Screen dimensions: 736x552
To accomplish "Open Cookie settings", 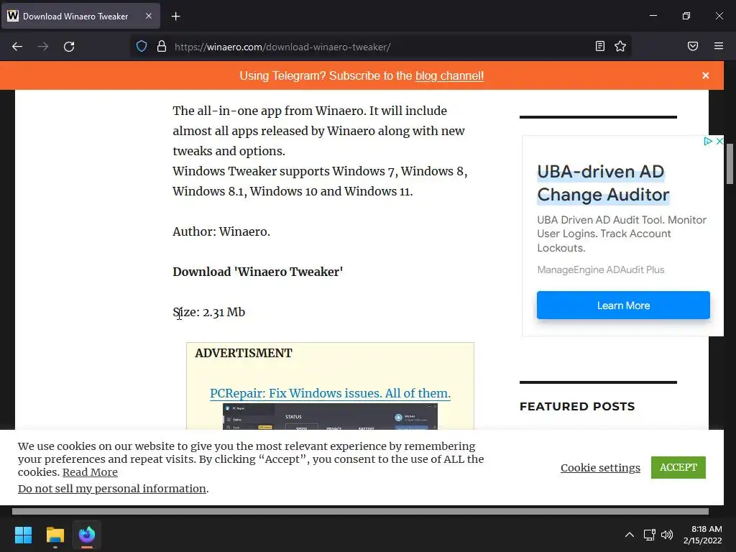I will [x=600, y=468].
